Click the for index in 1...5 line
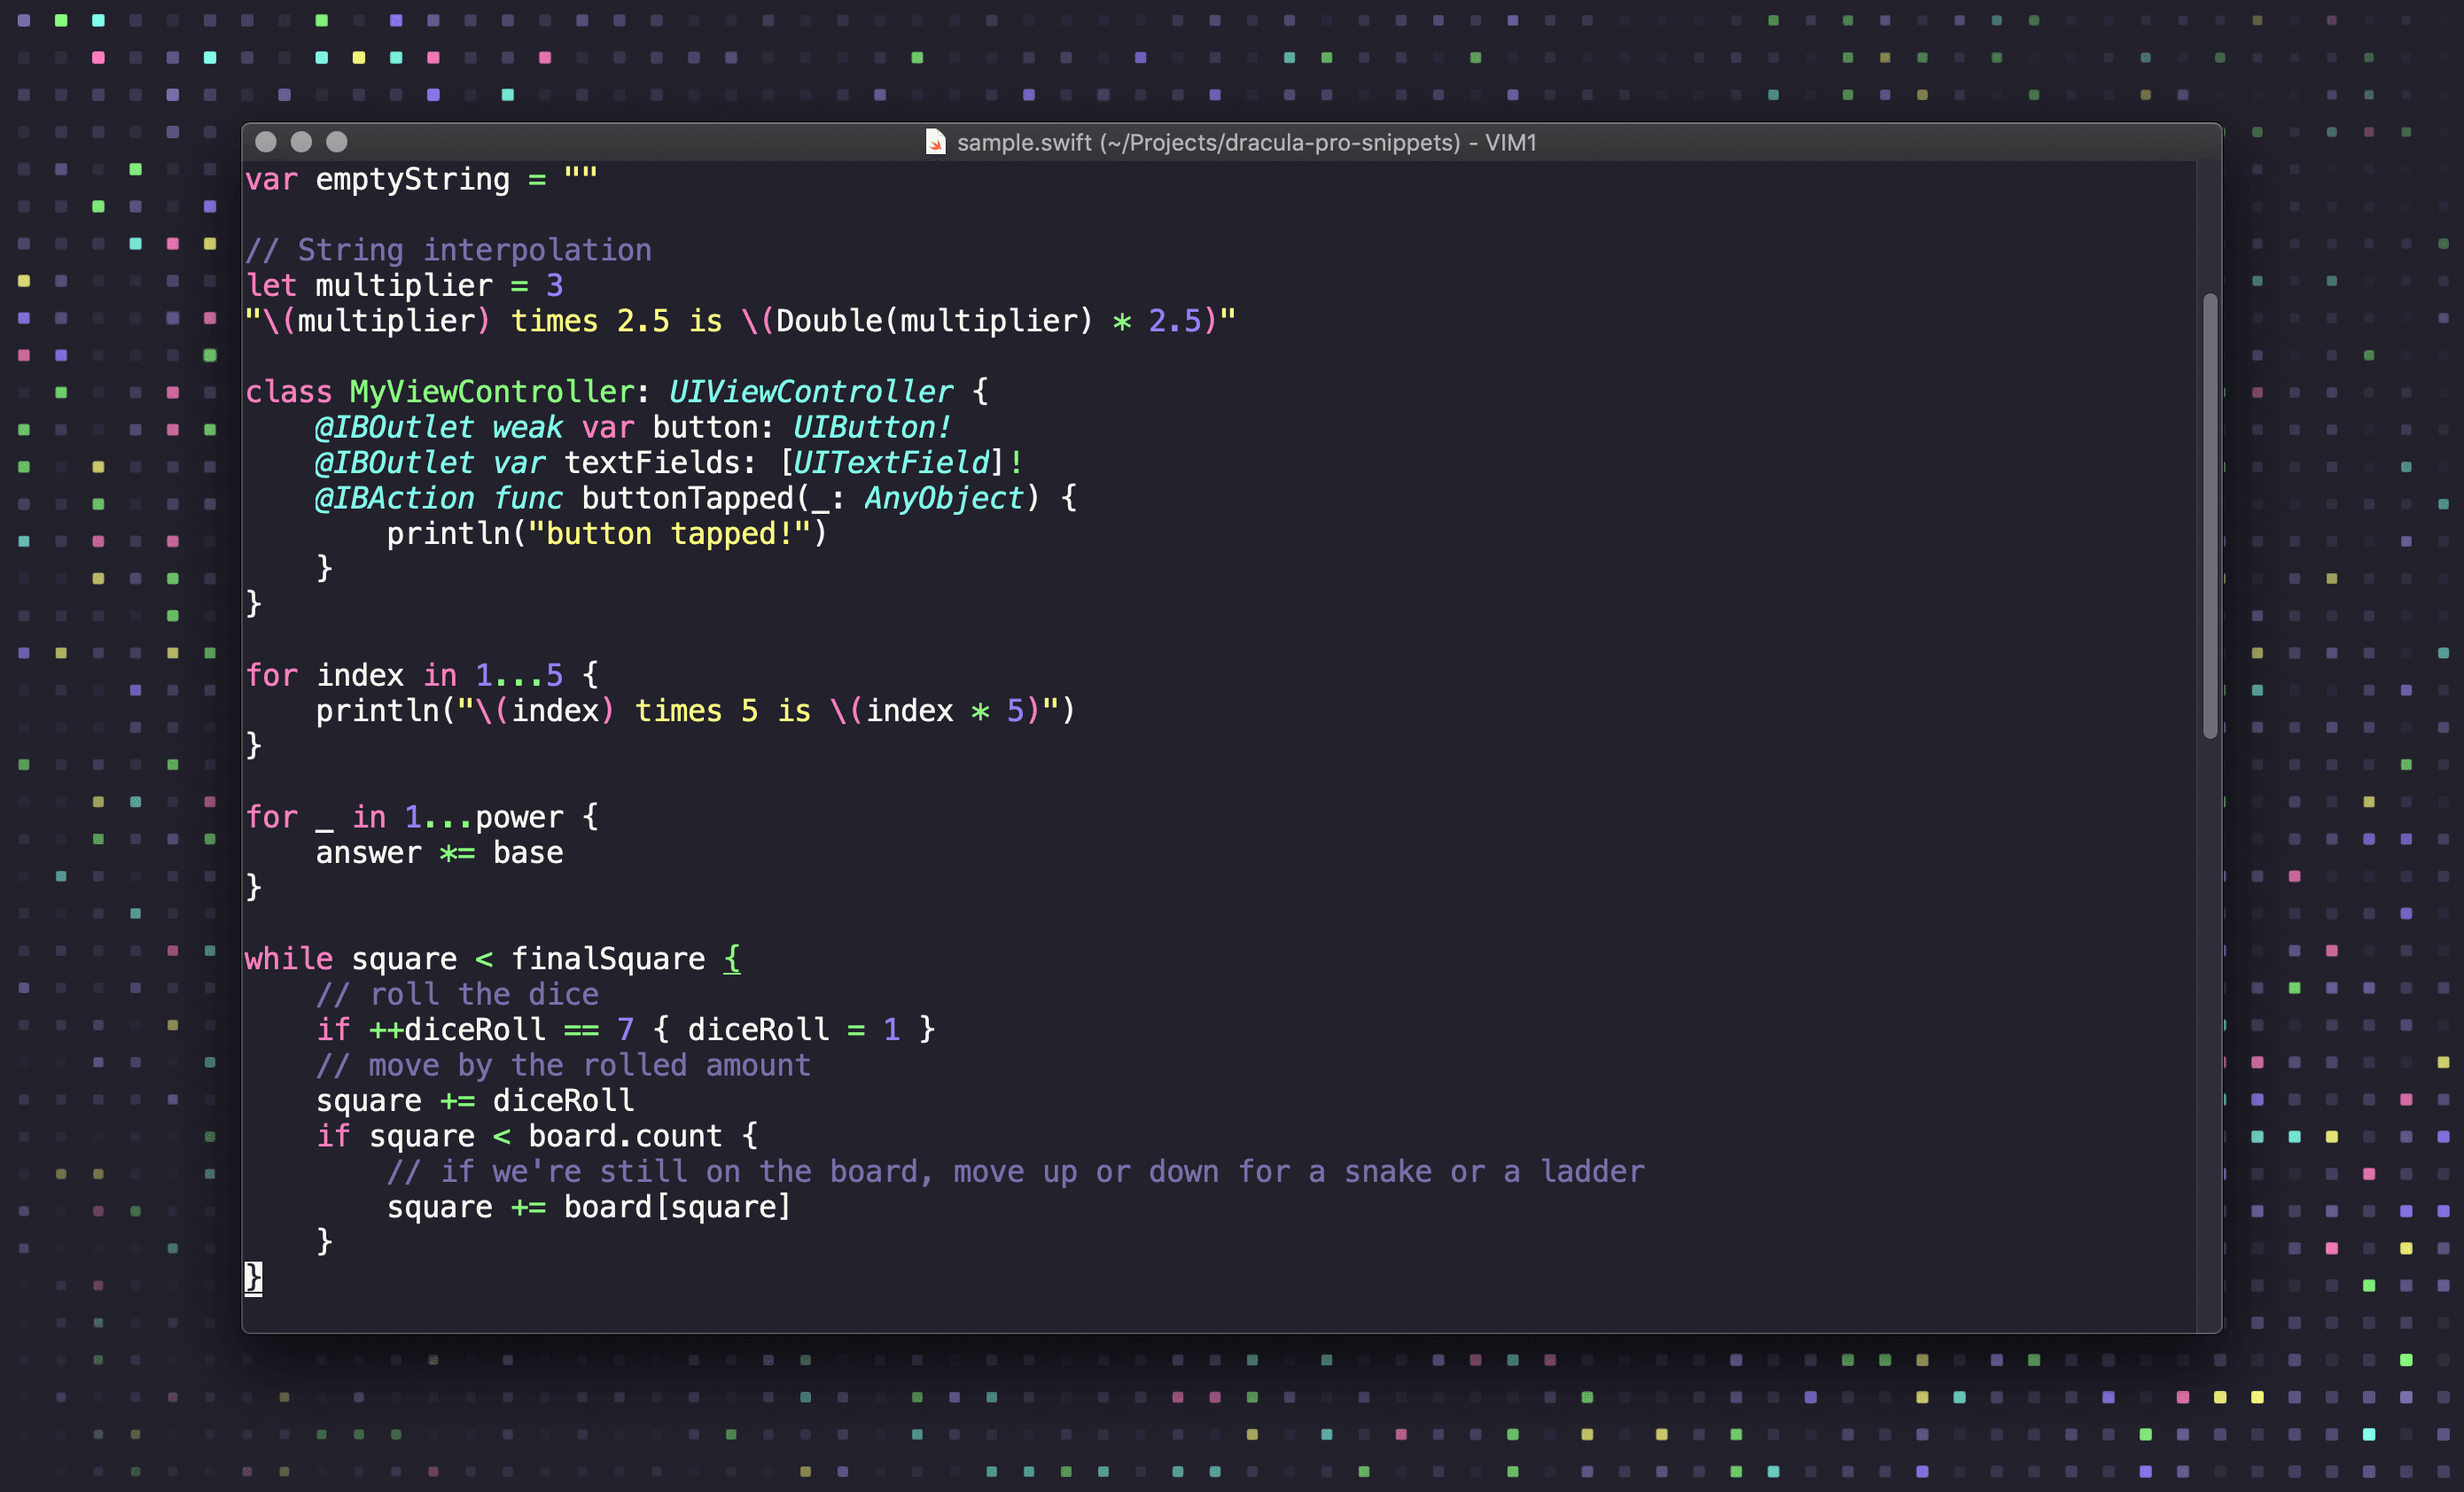Image resolution: width=2464 pixels, height=1492 pixels. click(x=420, y=674)
